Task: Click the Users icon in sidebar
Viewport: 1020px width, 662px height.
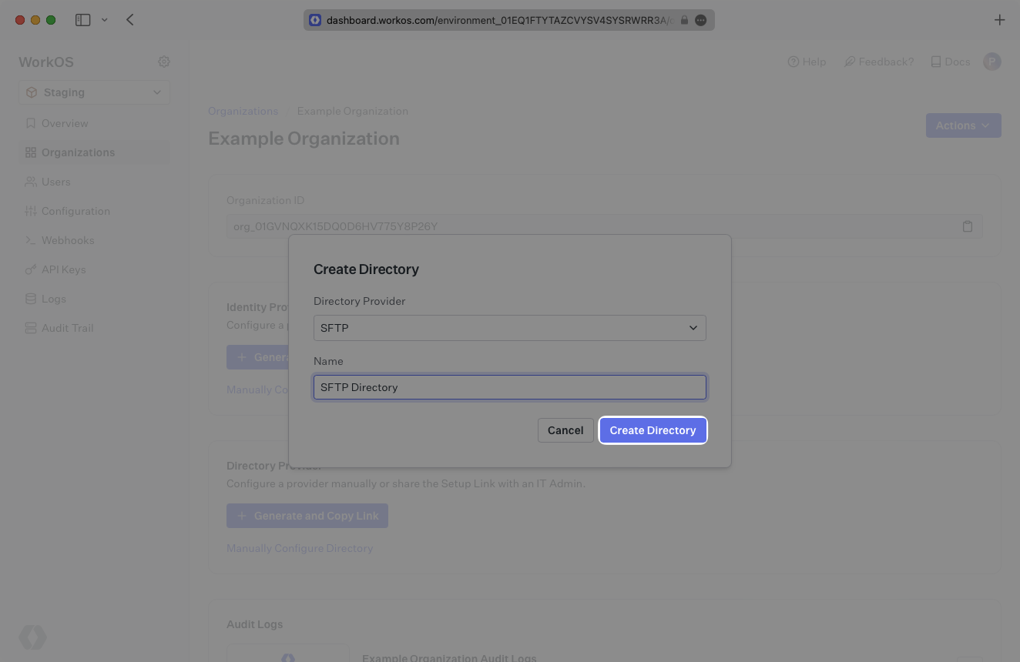Action: [x=30, y=182]
